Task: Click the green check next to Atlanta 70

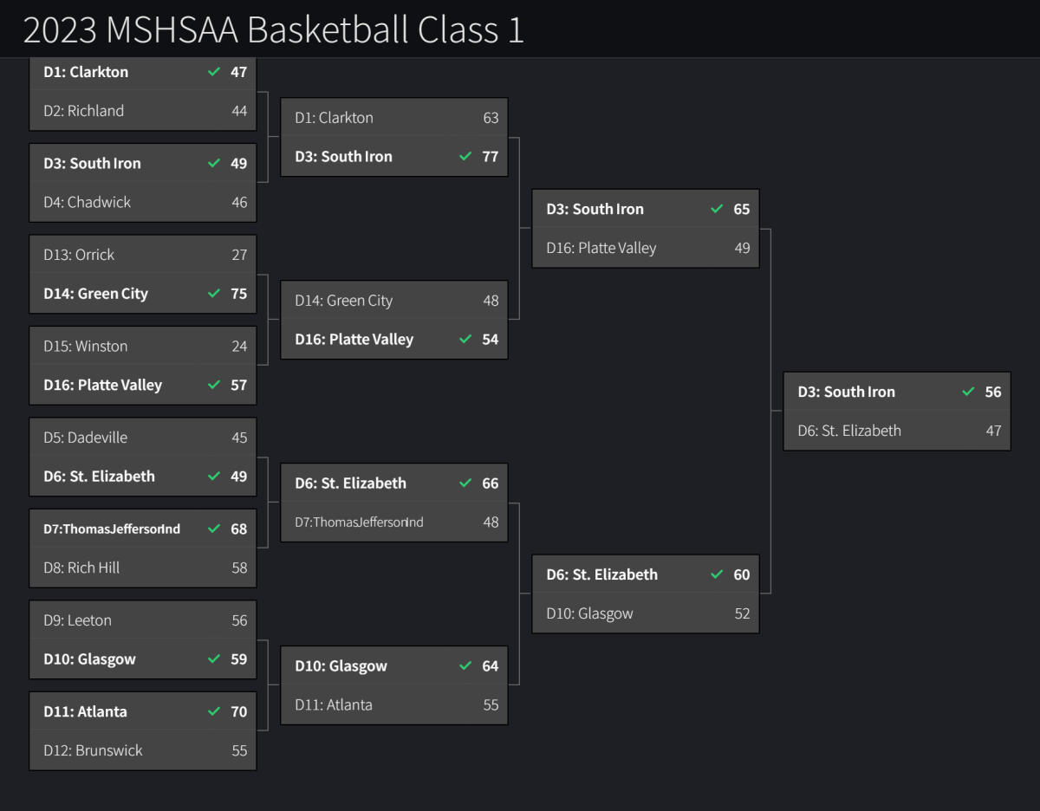Action: pos(214,711)
